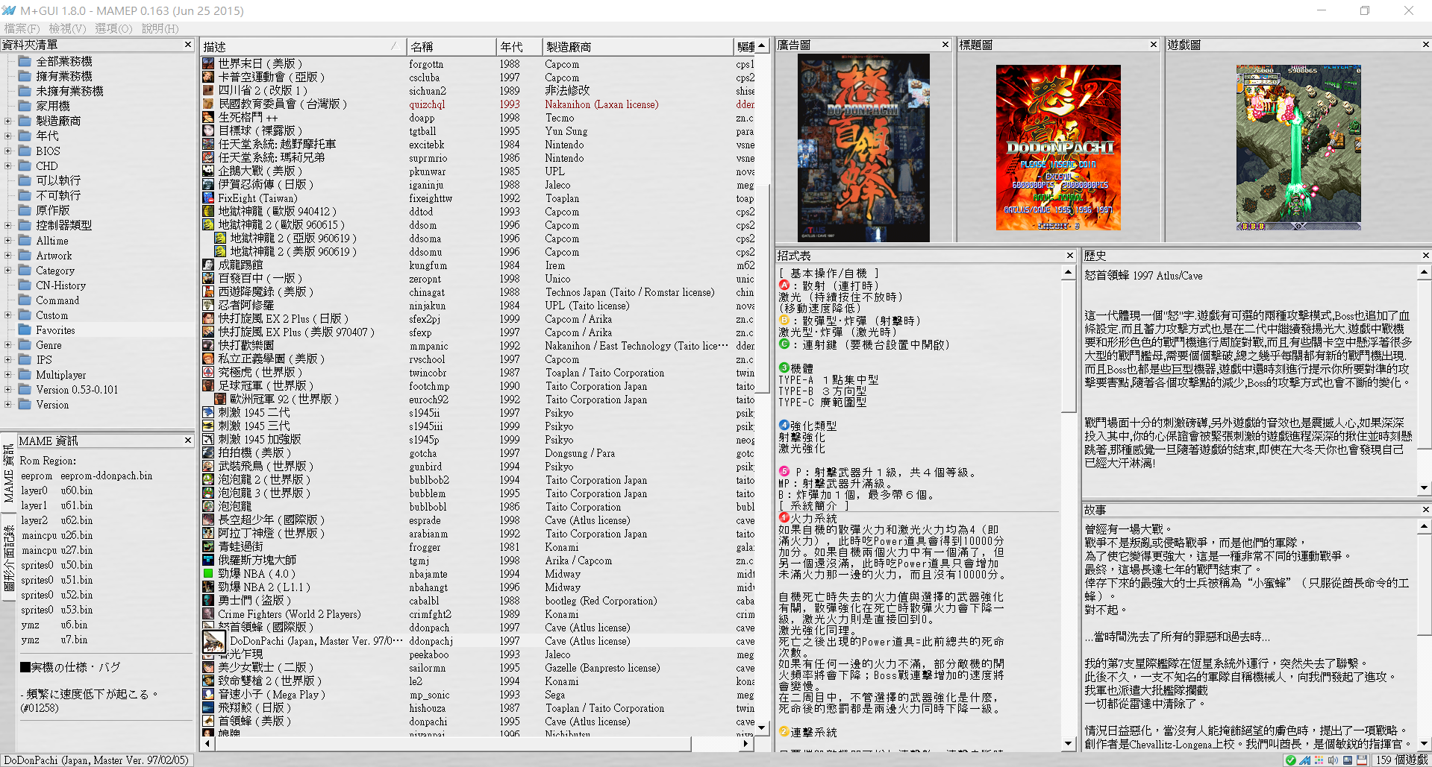
Task: Close the 故事 panel
Action: coord(1425,510)
